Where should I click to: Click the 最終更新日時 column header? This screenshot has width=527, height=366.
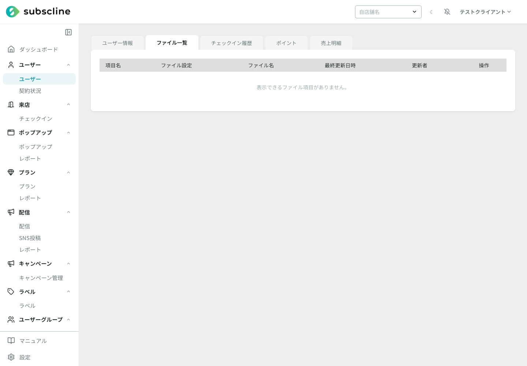click(x=340, y=65)
